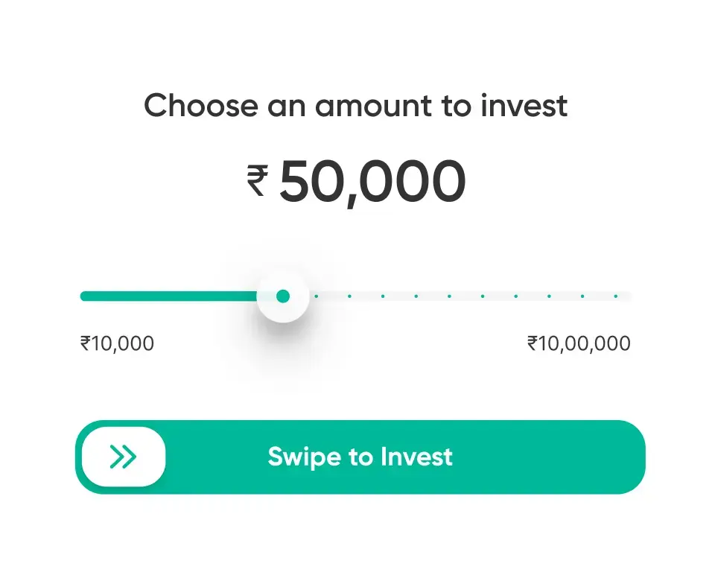Select the ninth tick dot after the thumb
This screenshot has height=578, width=712.
point(582,296)
